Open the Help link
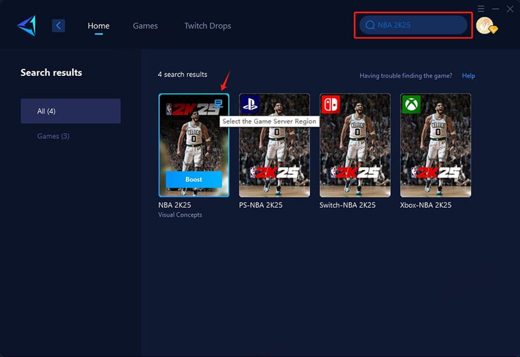 [468, 75]
